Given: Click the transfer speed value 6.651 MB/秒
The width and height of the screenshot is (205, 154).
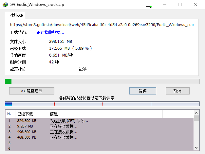Looking at the screenshot, I should (61, 55).
